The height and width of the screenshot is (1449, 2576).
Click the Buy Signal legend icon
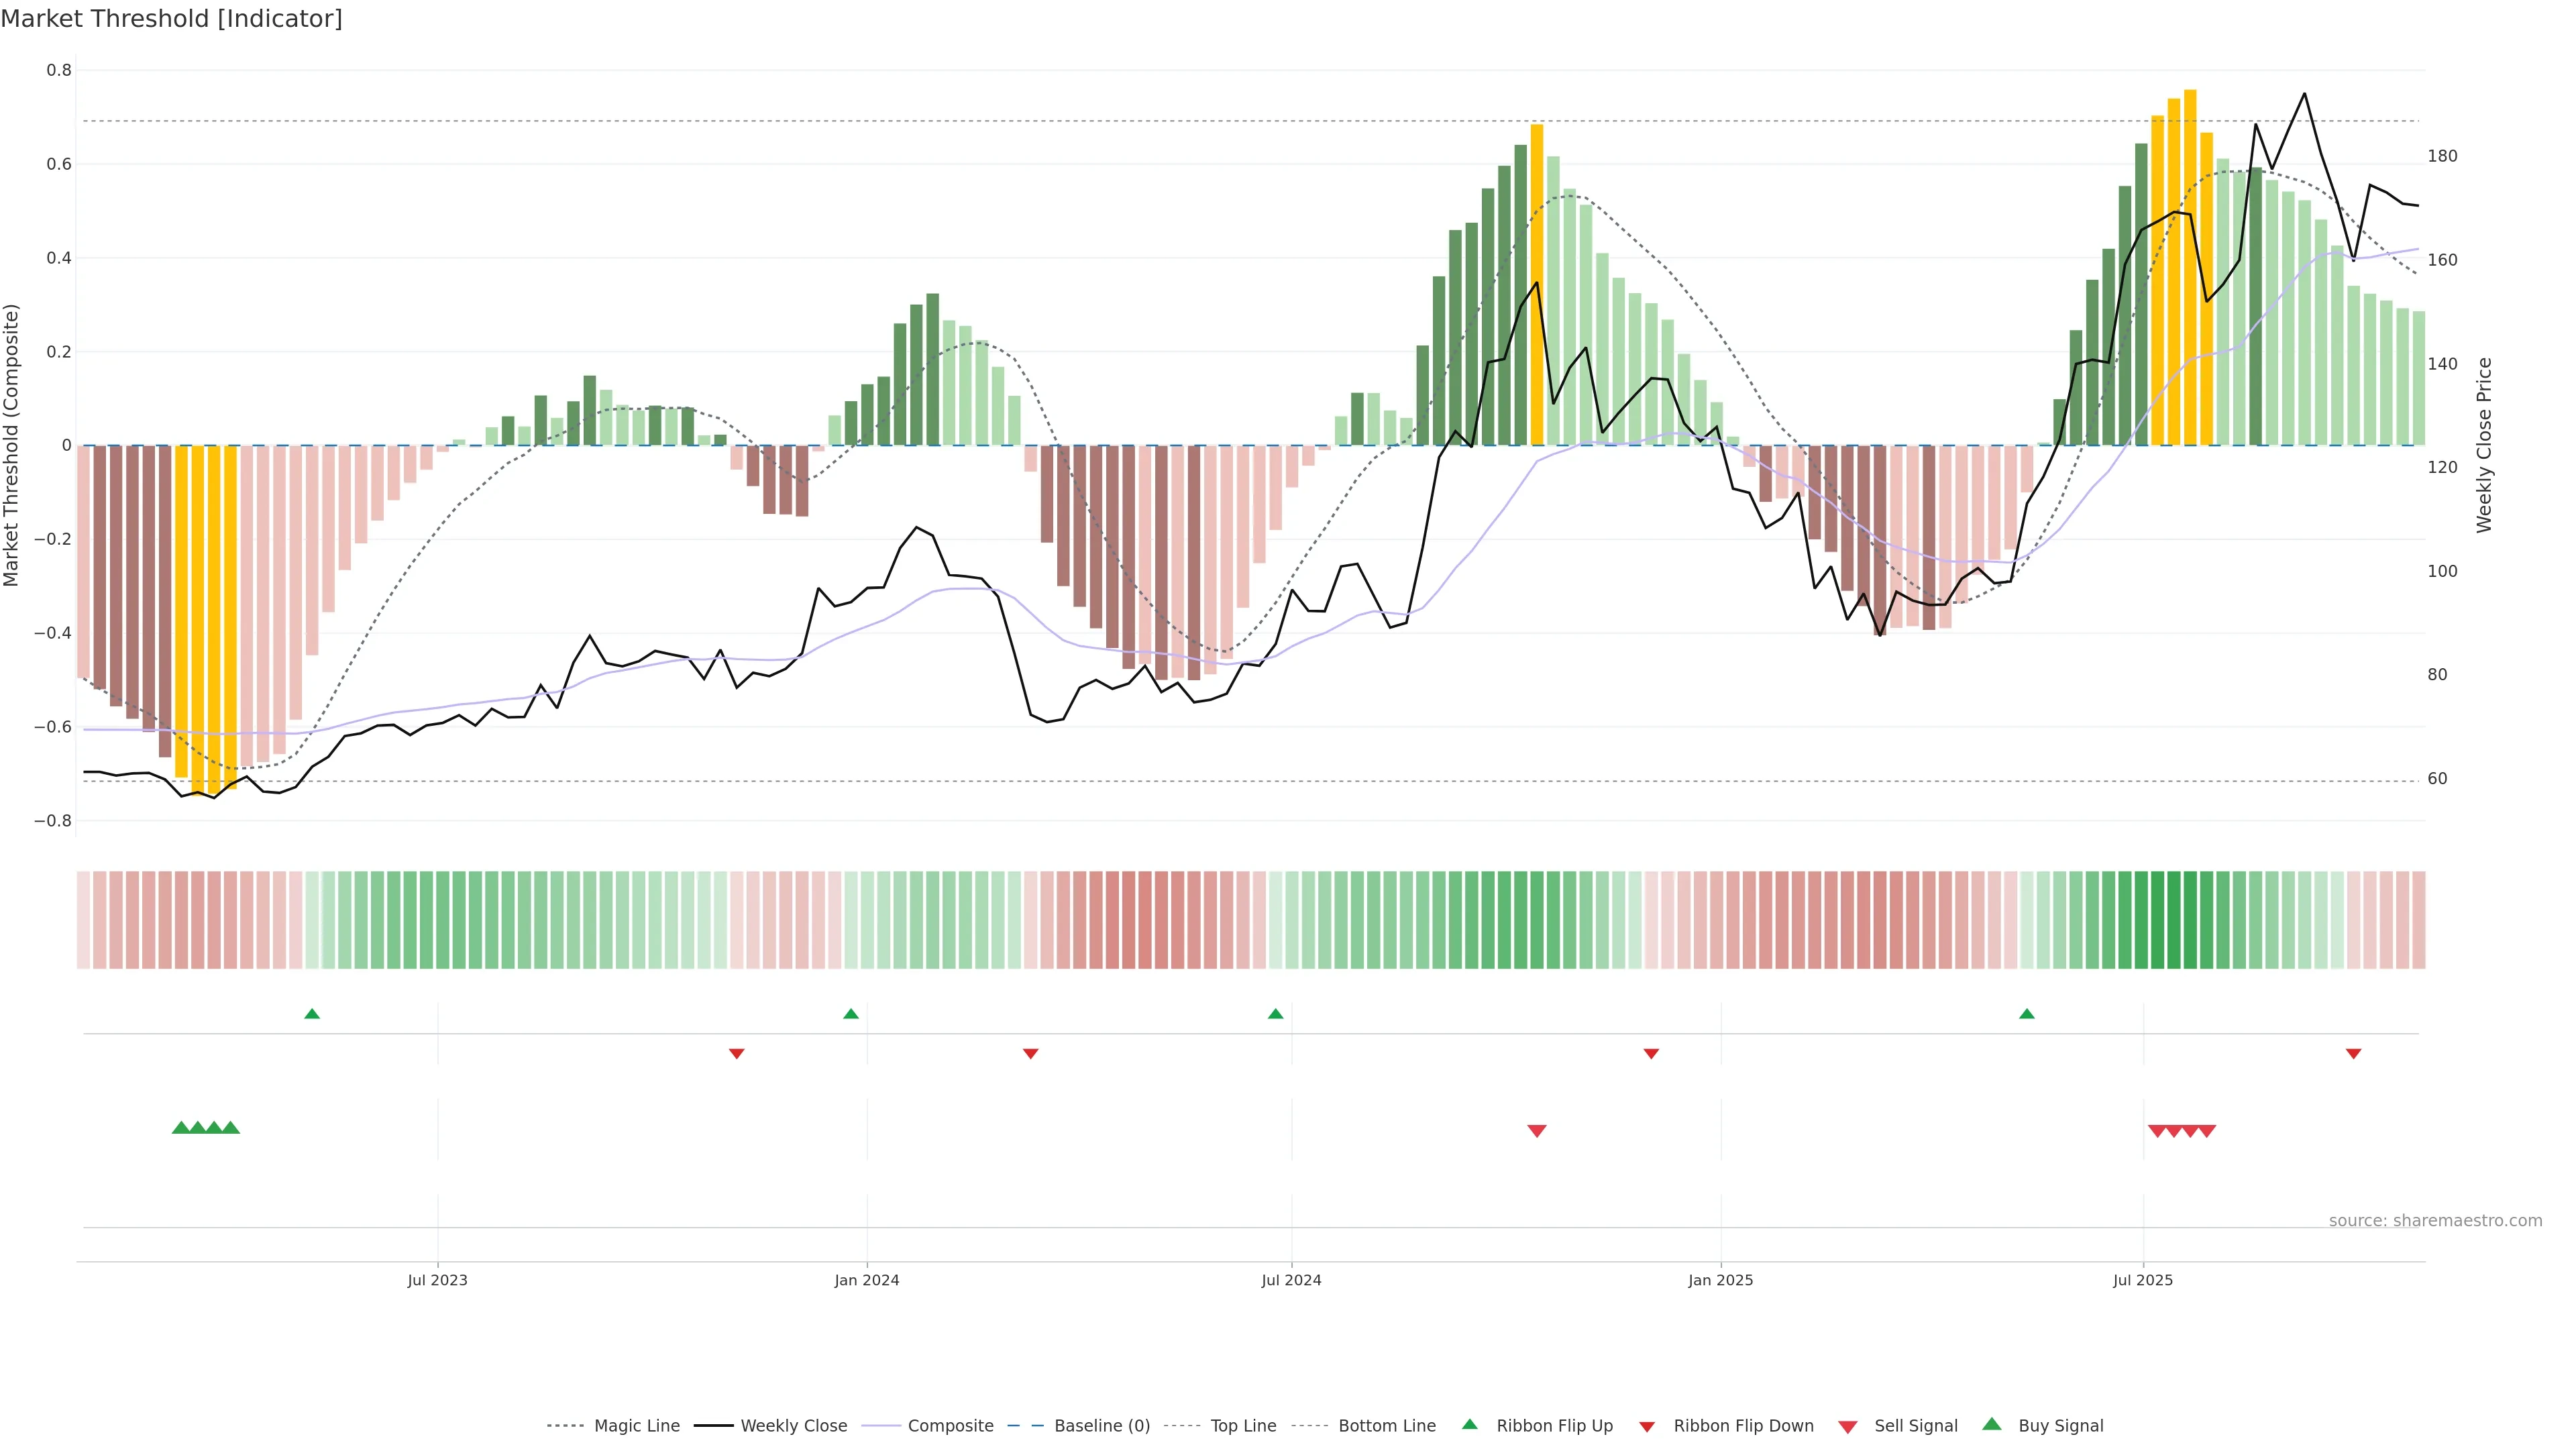1992,1424
